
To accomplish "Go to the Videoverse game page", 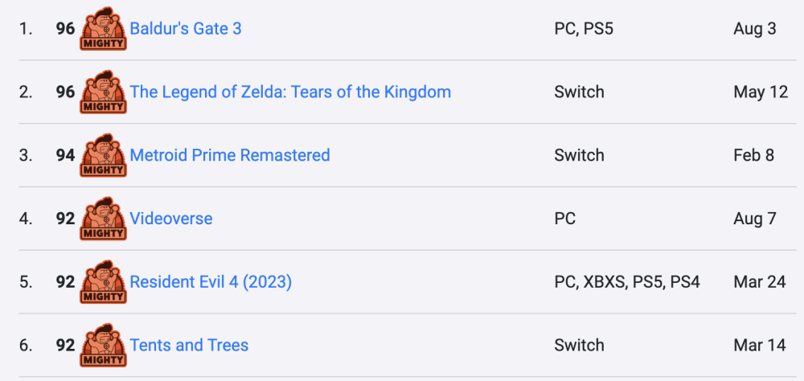I will [171, 219].
